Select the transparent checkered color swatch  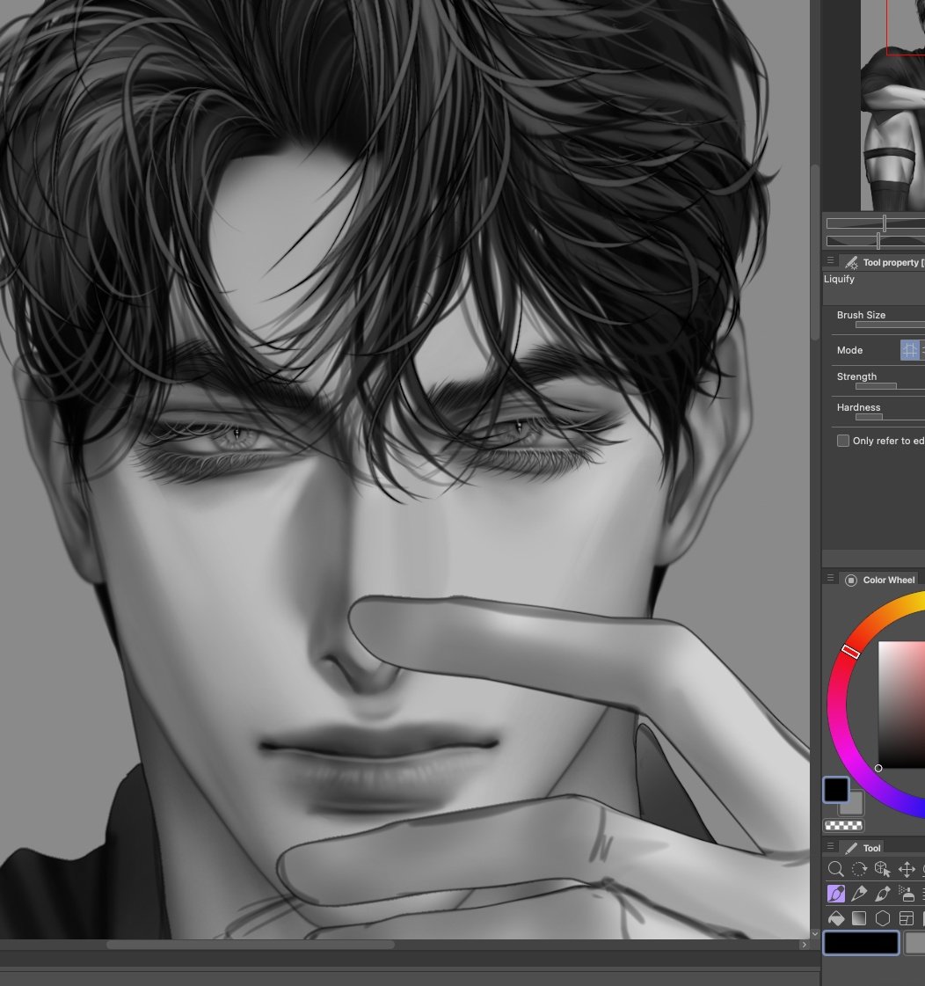844,826
